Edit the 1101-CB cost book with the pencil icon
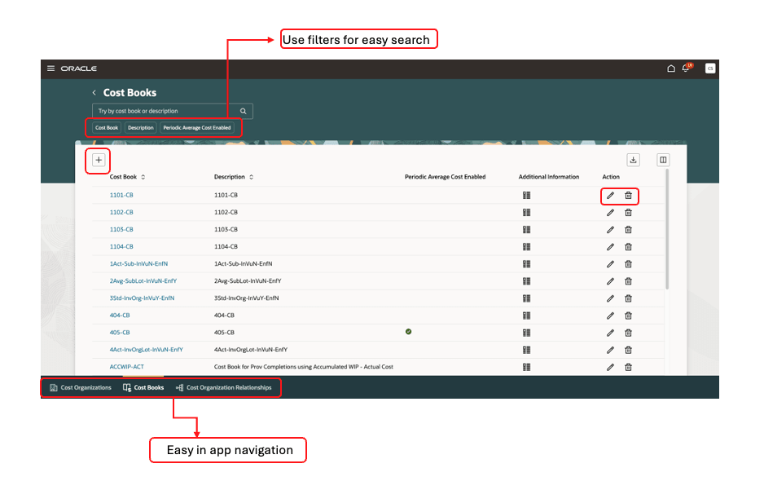Image resolution: width=764 pixels, height=490 pixels. pyautogui.click(x=610, y=196)
